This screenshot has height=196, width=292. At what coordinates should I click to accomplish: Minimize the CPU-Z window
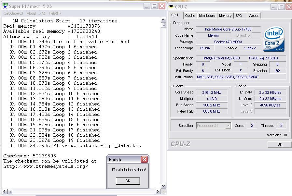pos(273,7)
